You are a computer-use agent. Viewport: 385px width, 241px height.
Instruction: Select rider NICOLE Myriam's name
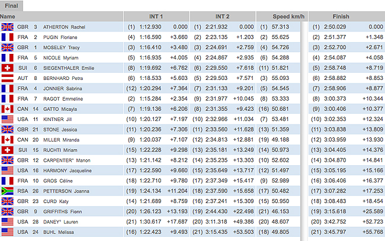pos(62,57)
